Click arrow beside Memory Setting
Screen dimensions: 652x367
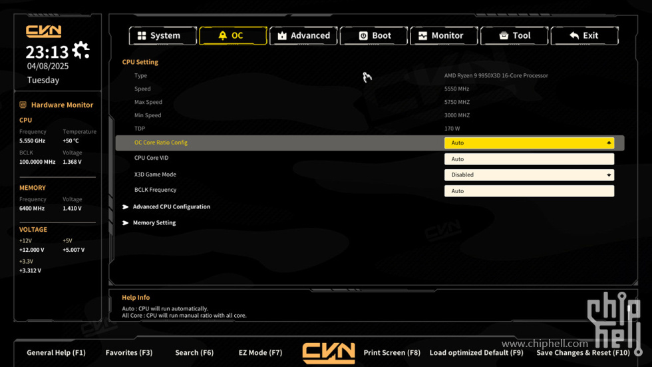(125, 223)
